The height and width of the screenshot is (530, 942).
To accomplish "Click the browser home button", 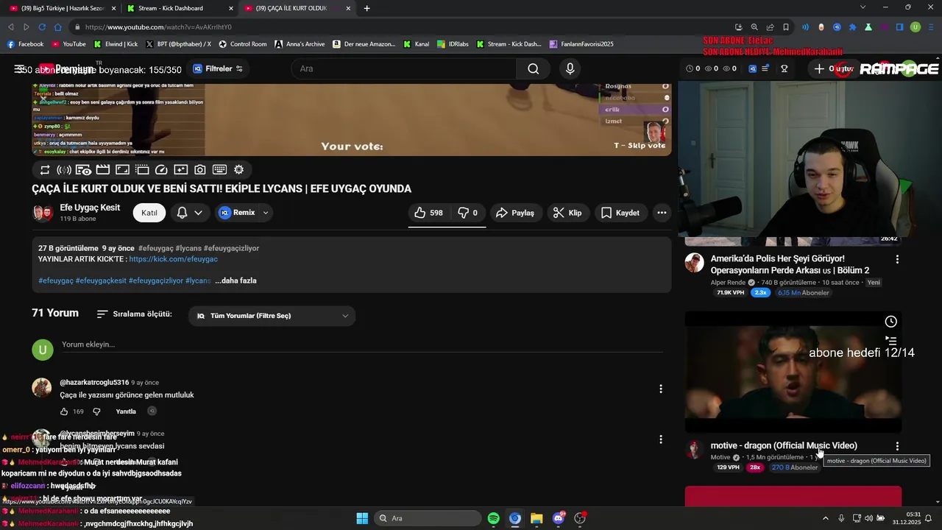I will (x=57, y=27).
